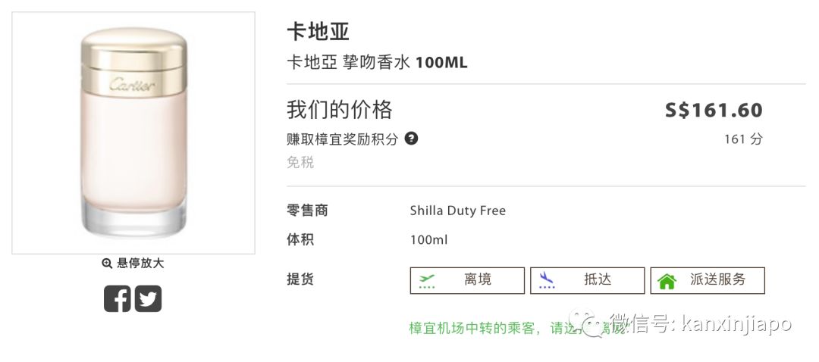Click the 悬停放大 hover zoom label
This screenshot has width=819, height=362.
(140, 264)
